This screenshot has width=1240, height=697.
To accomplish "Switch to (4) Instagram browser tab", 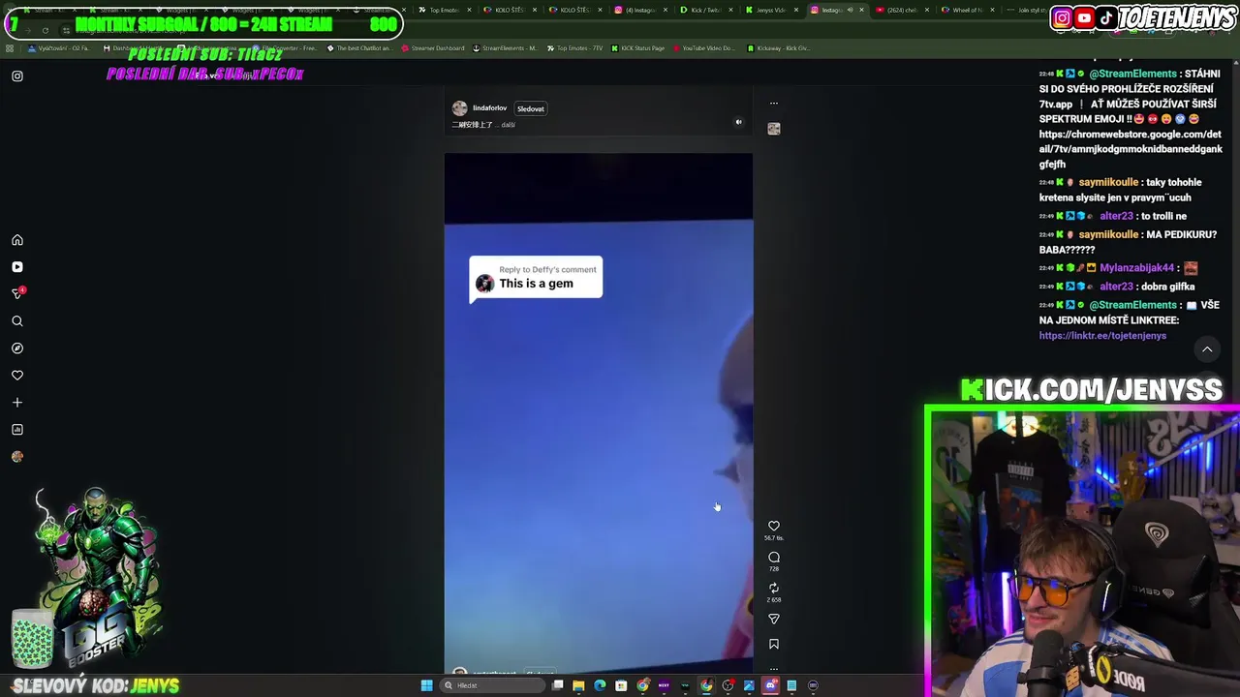I will click(x=639, y=10).
